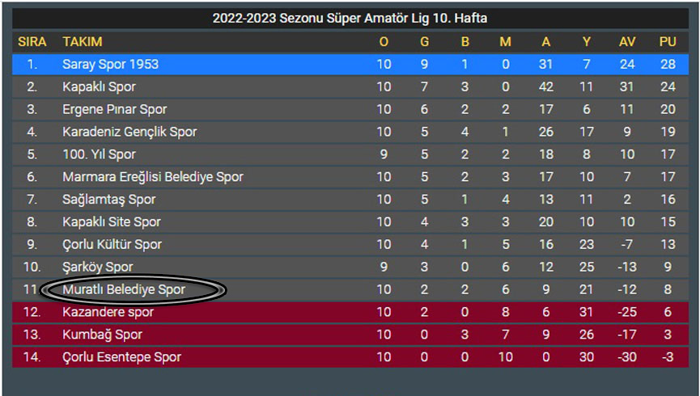
Task: Click Saray Spor 1953's 28 points value
Action: pyautogui.click(x=668, y=64)
